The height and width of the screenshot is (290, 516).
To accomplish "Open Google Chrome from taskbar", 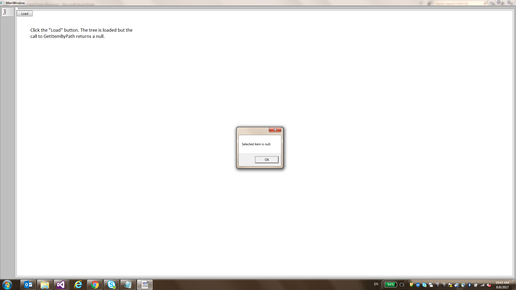I will [x=95, y=285].
